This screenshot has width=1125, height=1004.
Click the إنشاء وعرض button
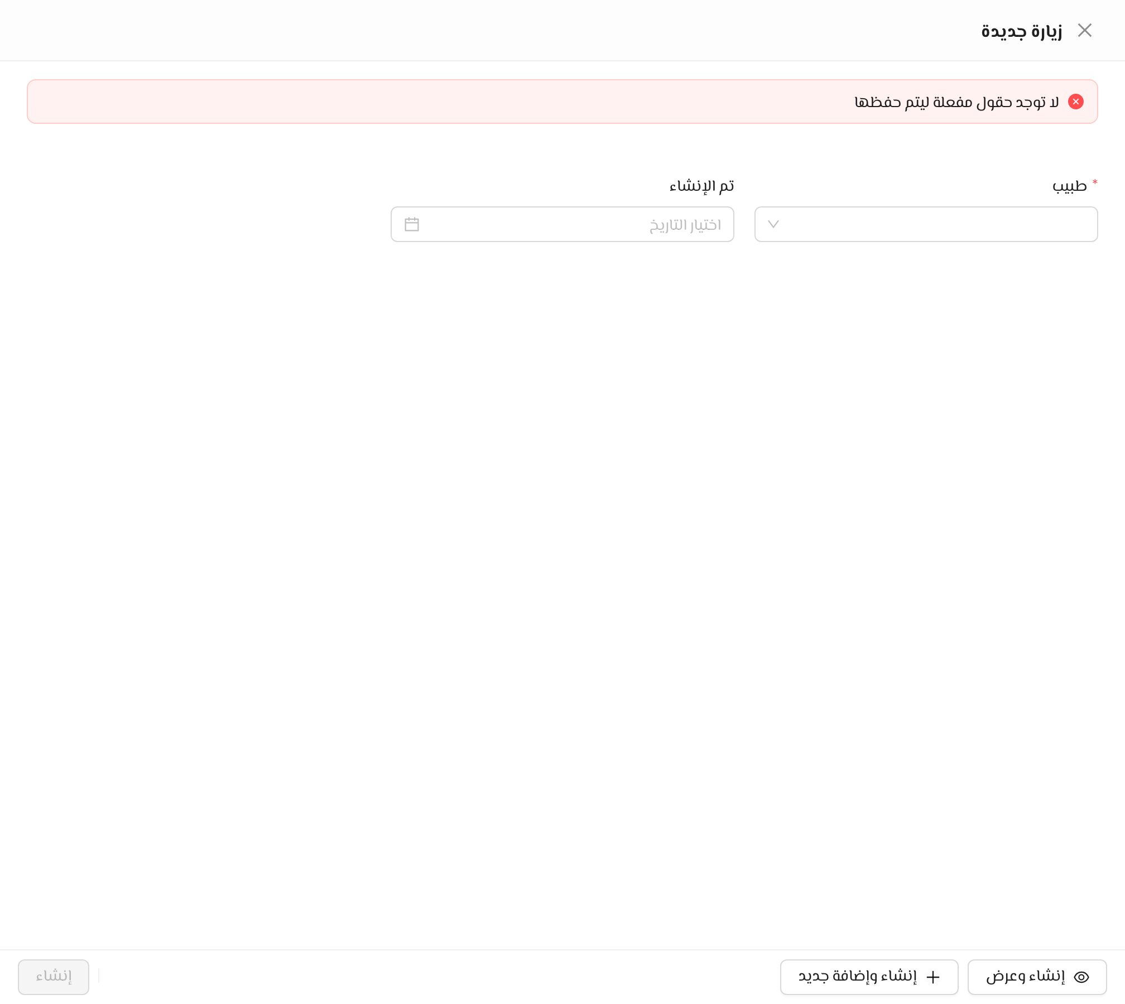[1037, 977]
